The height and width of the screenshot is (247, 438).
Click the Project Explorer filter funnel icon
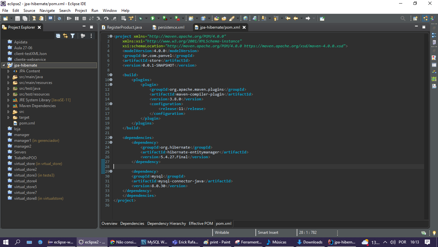click(73, 36)
